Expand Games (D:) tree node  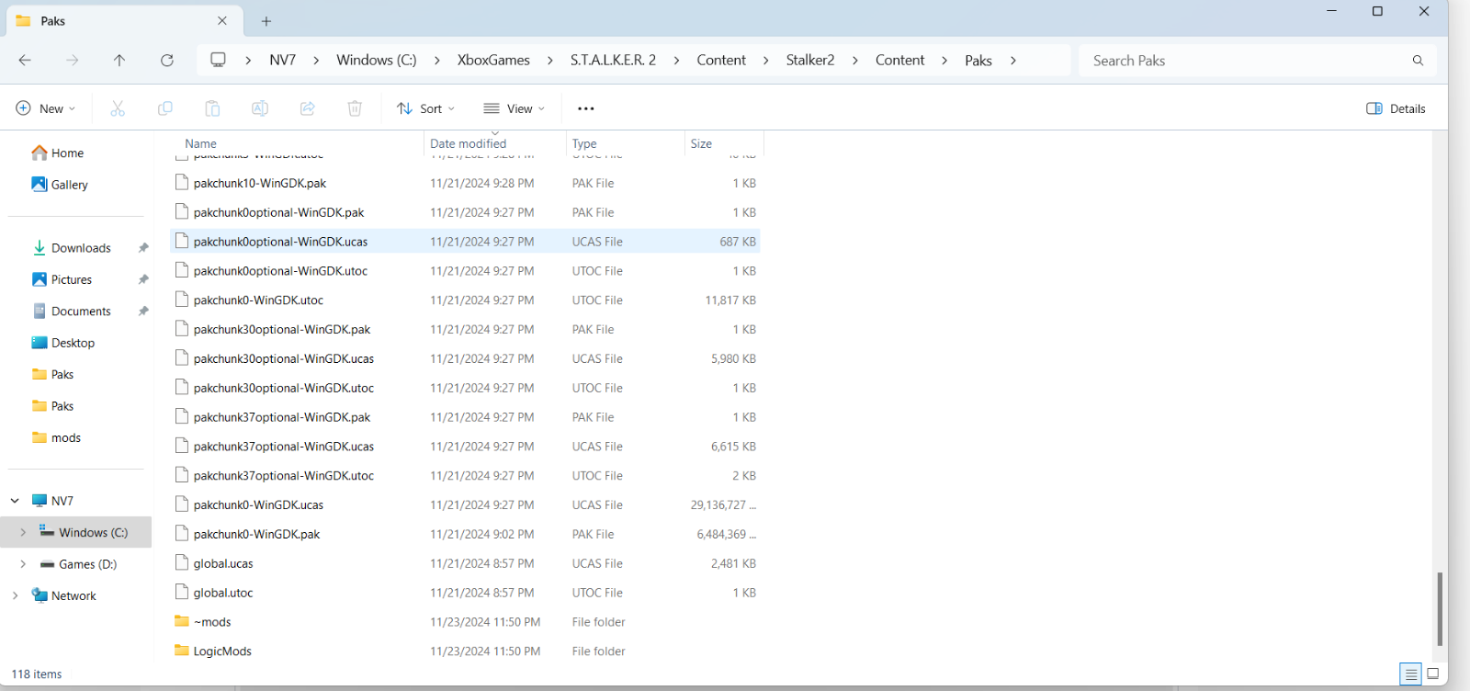(23, 564)
